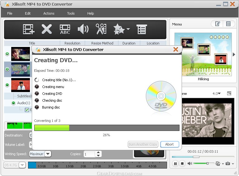Select the Justin Bieber poster video thumbnail
Viewport: 239px width, 176px height.
coord(21,69)
